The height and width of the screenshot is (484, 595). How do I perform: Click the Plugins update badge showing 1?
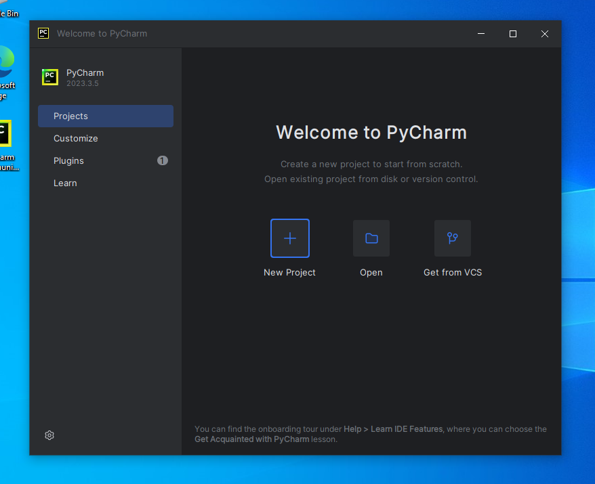[162, 160]
